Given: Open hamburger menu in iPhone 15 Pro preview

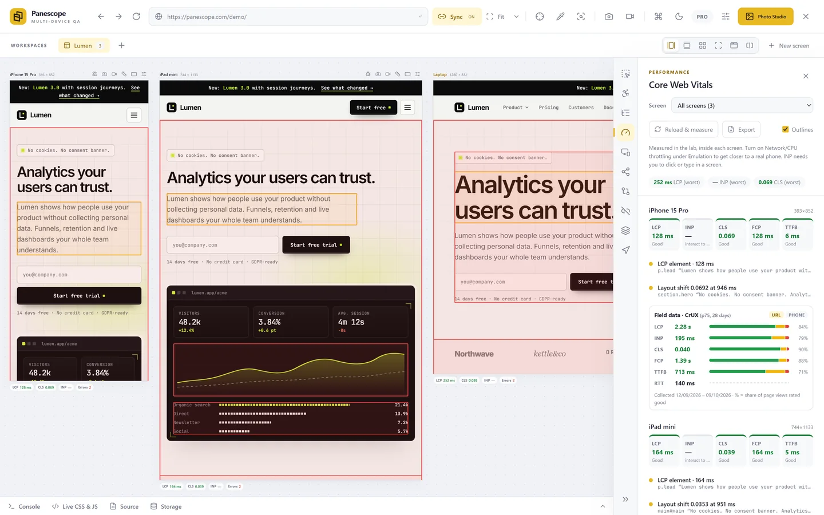Looking at the screenshot, I should pos(134,115).
